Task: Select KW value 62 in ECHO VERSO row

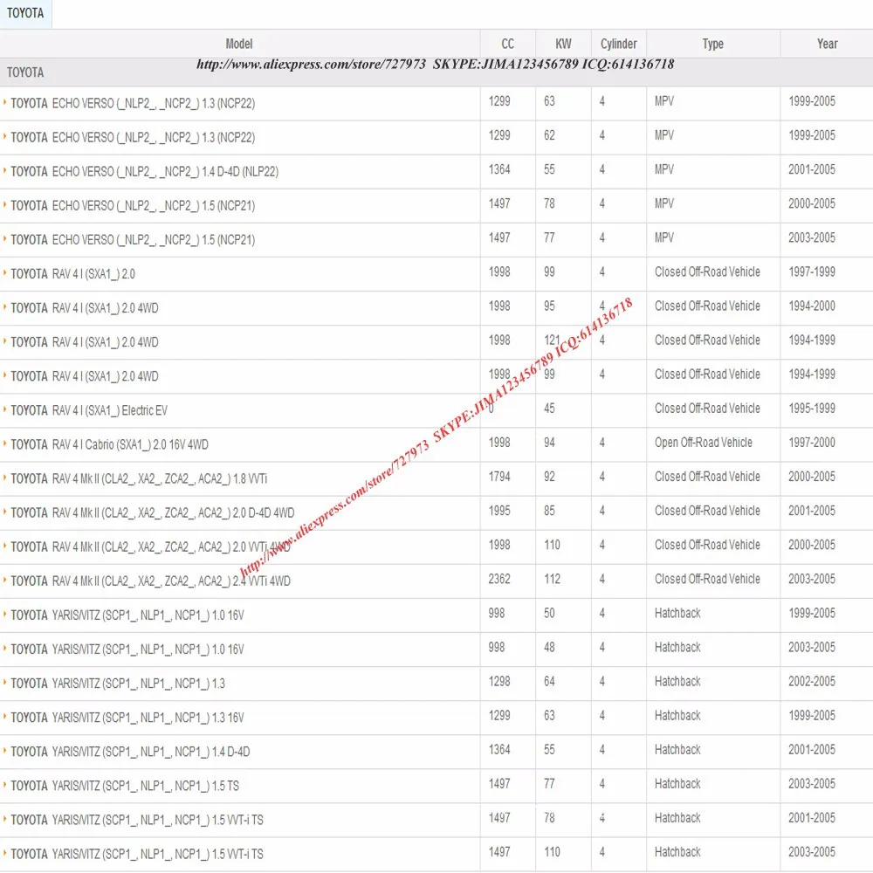Action: coord(549,135)
